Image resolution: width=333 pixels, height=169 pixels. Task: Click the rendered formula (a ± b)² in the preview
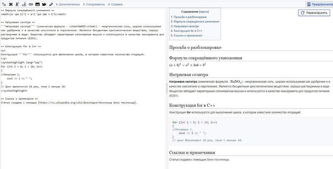188,65
